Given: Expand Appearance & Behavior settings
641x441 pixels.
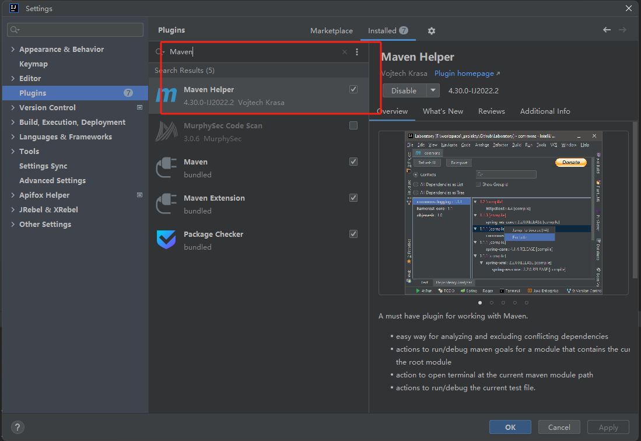Looking at the screenshot, I should click(13, 49).
